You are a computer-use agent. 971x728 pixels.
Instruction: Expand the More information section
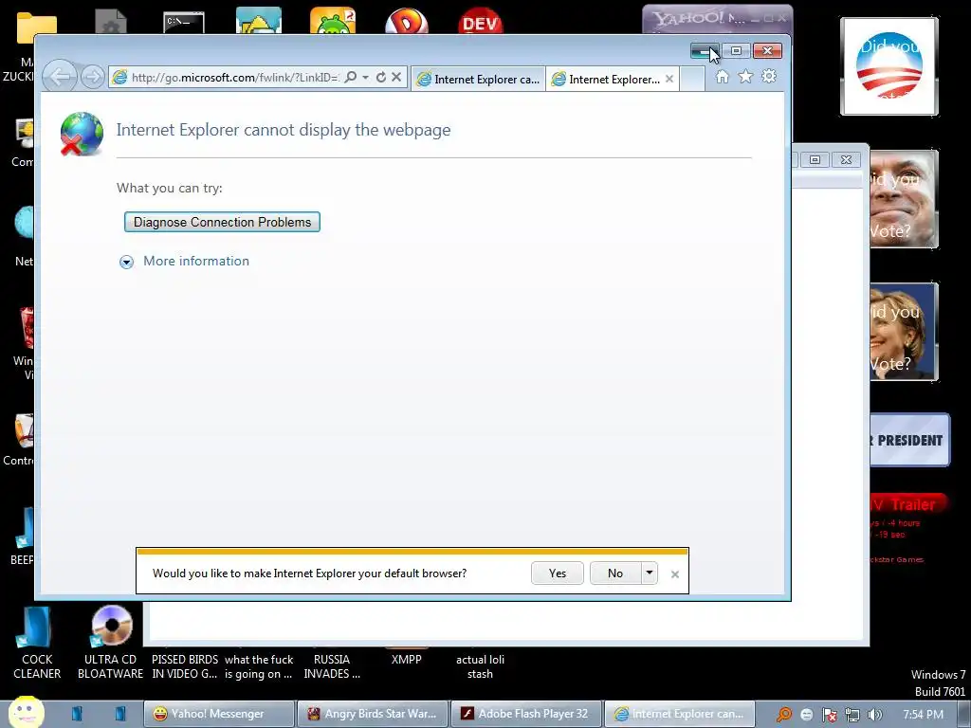(126, 262)
